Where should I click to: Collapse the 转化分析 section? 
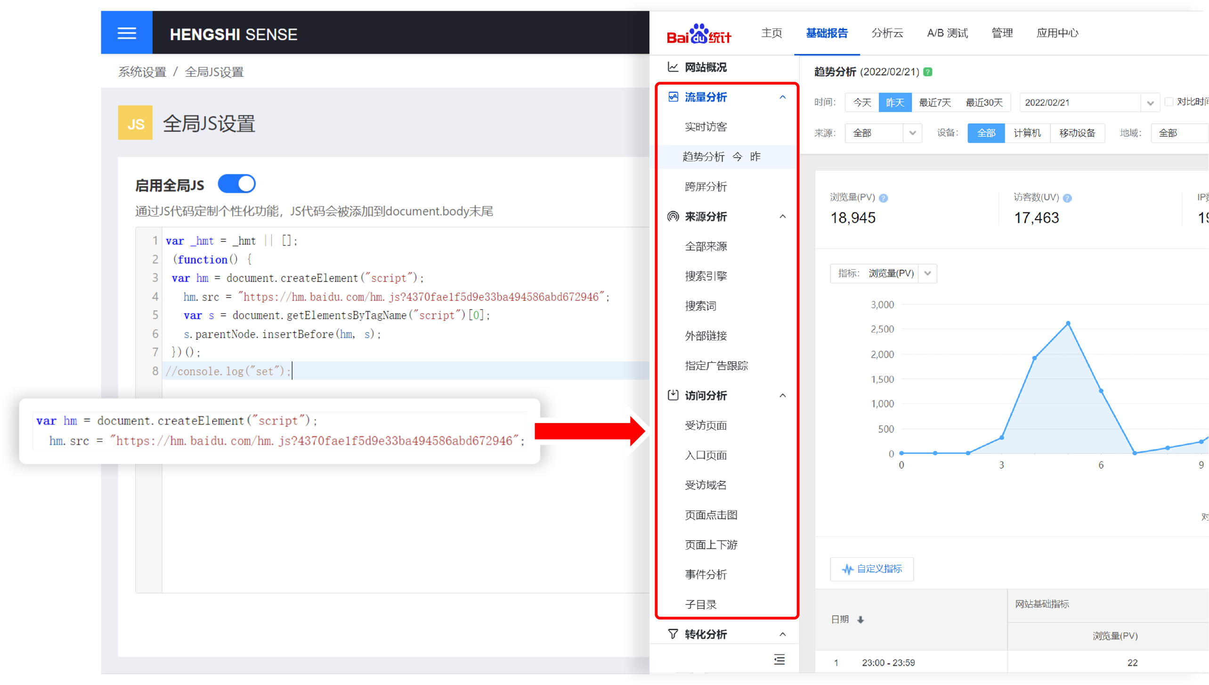(783, 634)
